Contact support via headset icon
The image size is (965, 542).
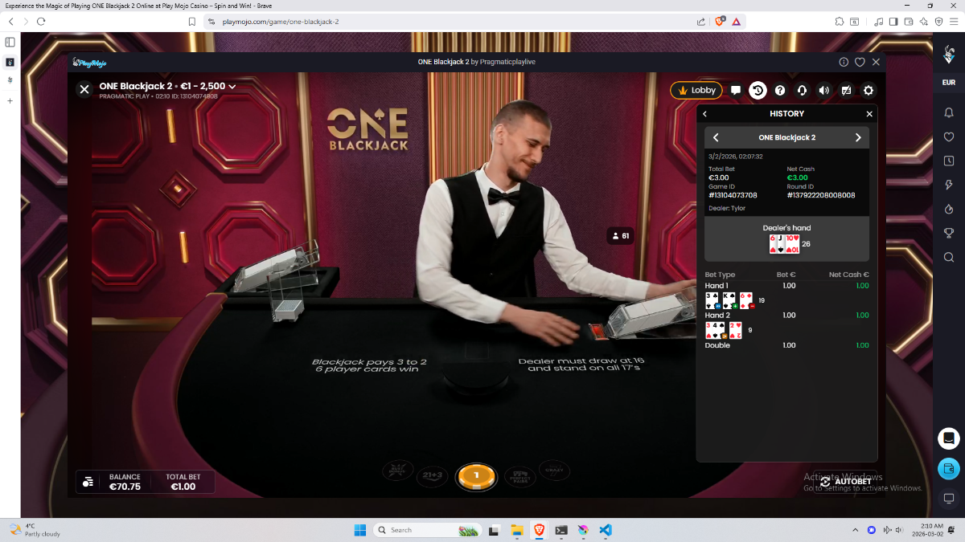802,91
